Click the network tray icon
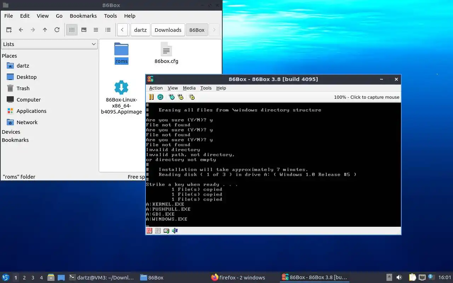The height and width of the screenshot is (283, 453). [x=422, y=277]
